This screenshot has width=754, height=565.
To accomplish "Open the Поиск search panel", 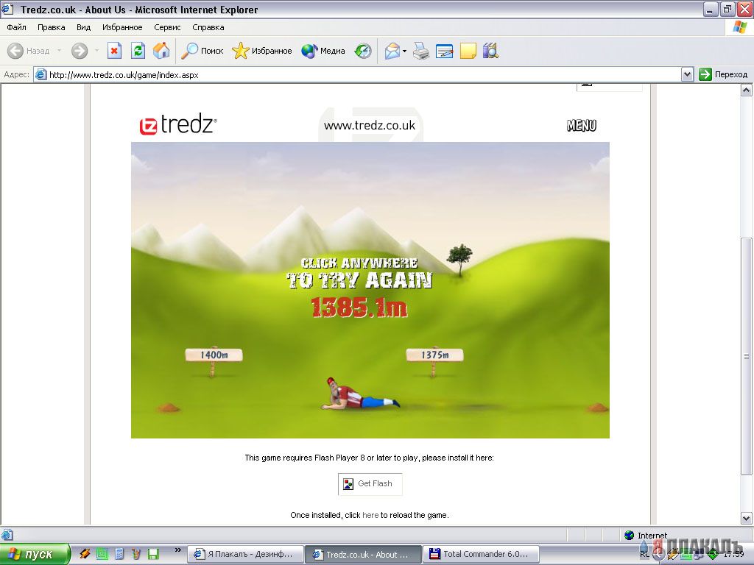I will coord(202,51).
